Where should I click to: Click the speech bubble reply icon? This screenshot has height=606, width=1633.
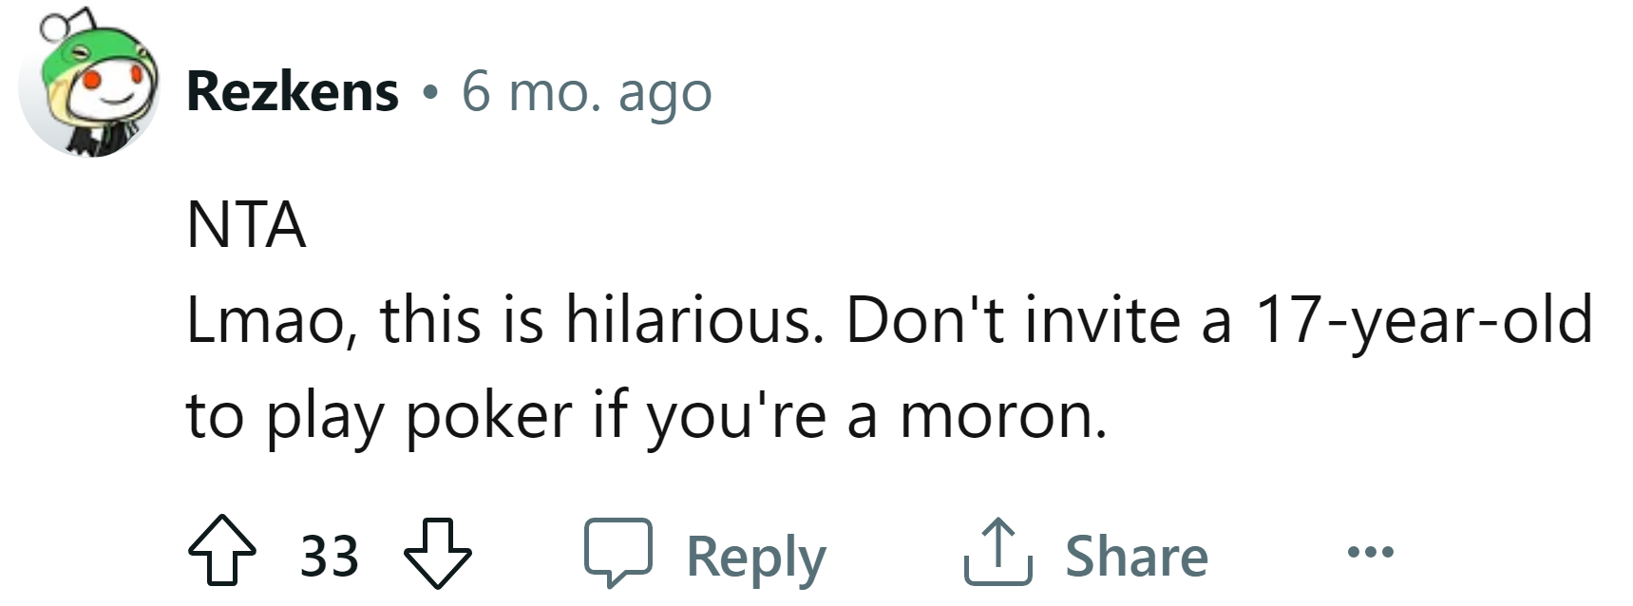[617, 551]
